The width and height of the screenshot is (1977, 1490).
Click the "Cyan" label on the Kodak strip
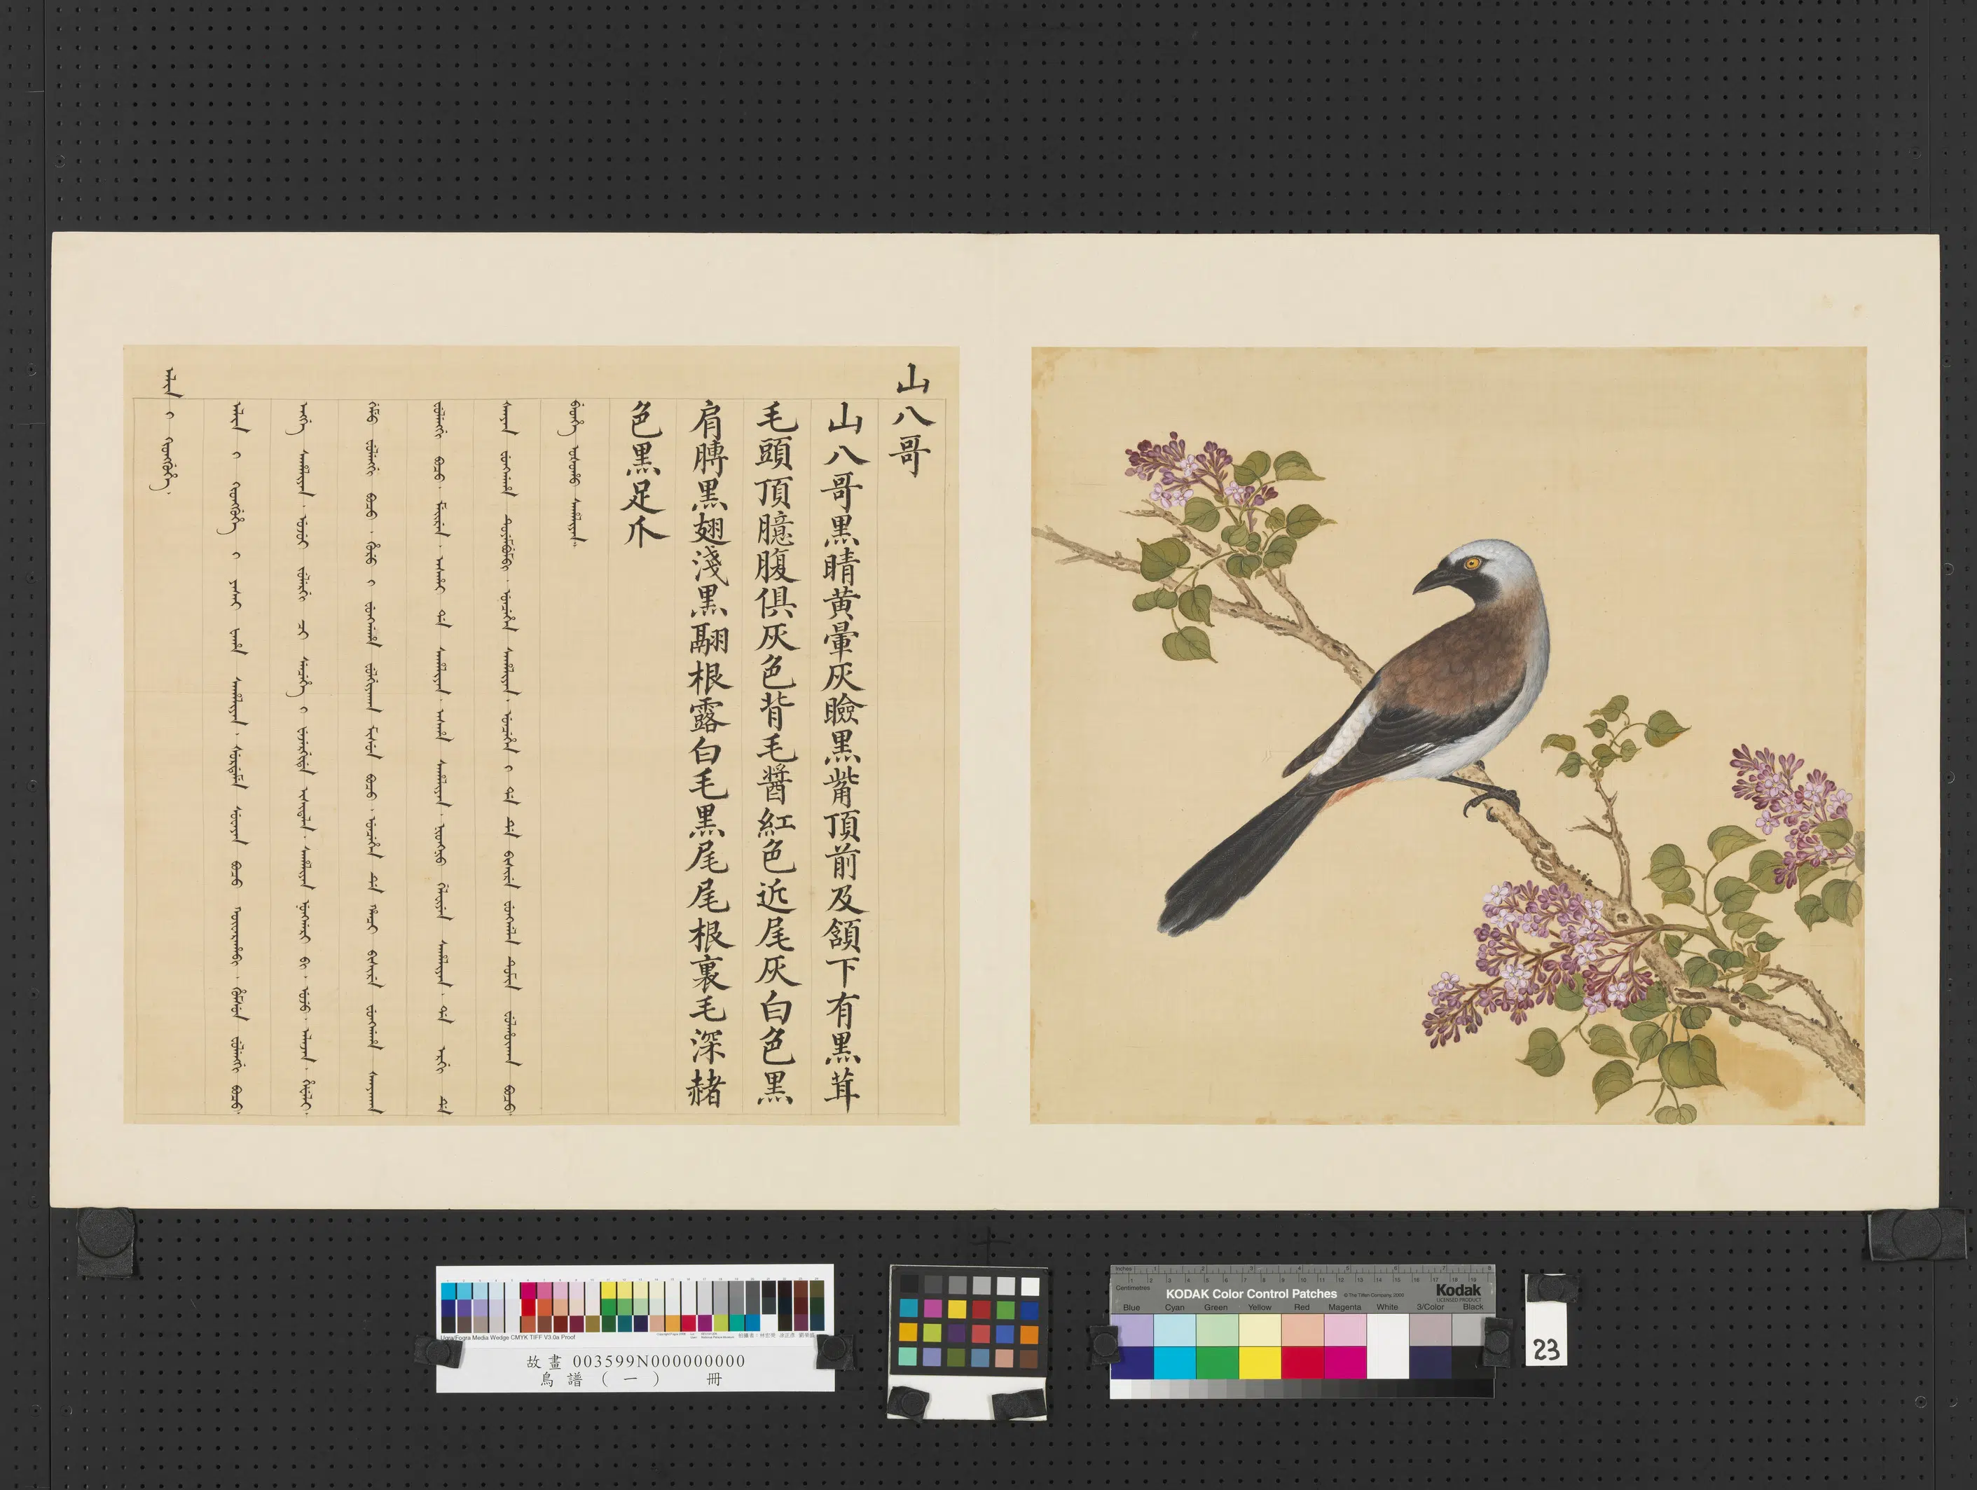(1174, 1306)
